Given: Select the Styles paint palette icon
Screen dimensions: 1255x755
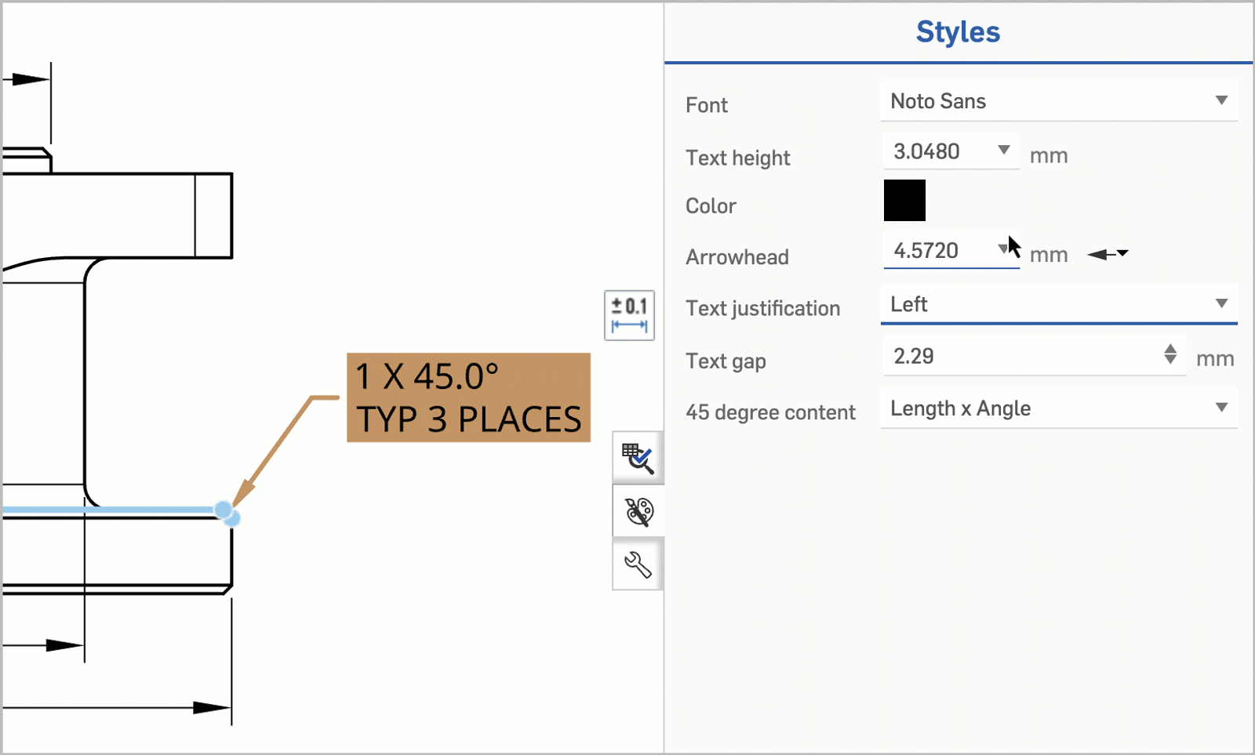Looking at the screenshot, I should (638, 512).
